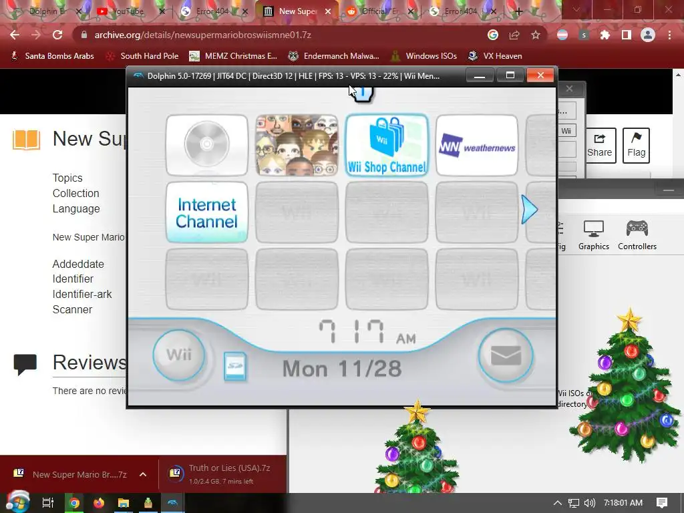Open the SD Card menu icon
This screenshot has height=513, width=684.
pos(234,367)
